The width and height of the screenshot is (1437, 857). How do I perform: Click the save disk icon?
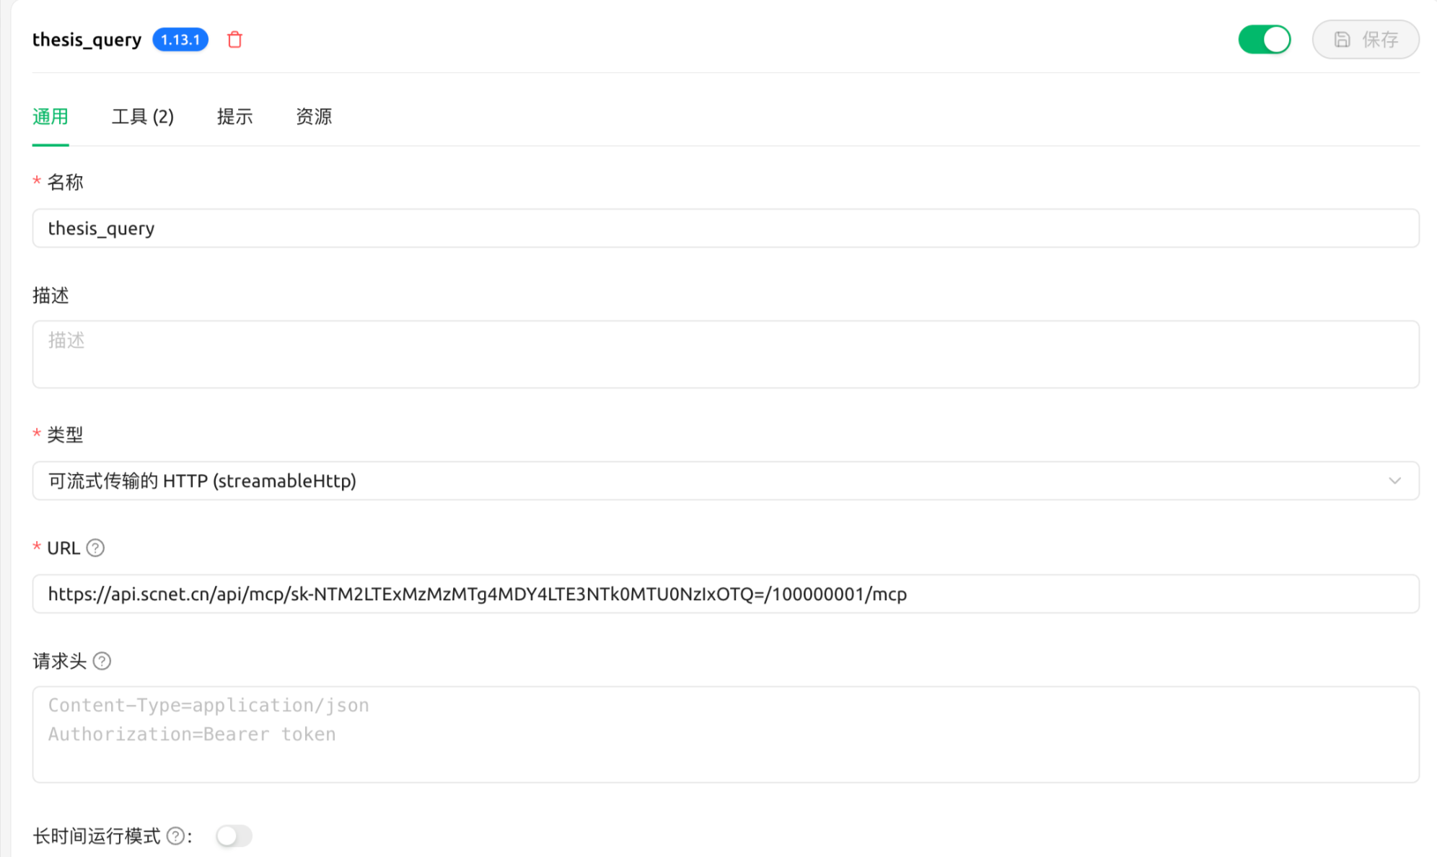(x=1342, y=40)
